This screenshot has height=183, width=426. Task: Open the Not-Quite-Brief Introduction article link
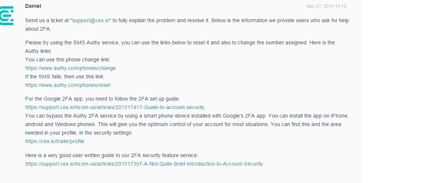pyautogui.click(x=144, y=164)
